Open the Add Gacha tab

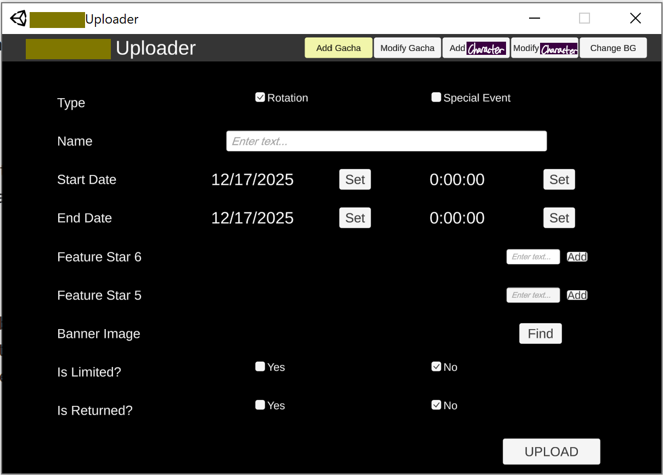click(x=339, y=48)
